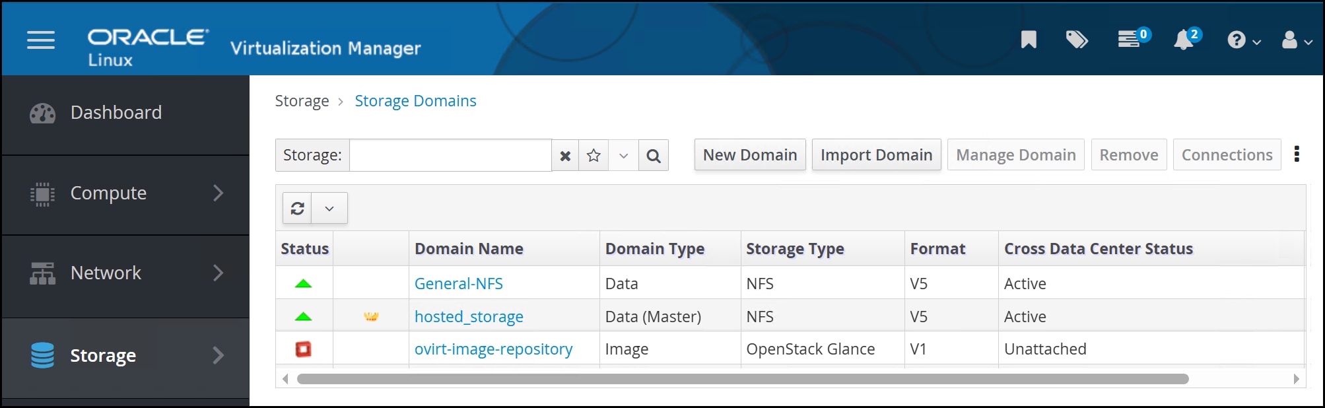Expand the Compute sidebar menu
Screen dimensions: 1325x408
tap(125, 193)
